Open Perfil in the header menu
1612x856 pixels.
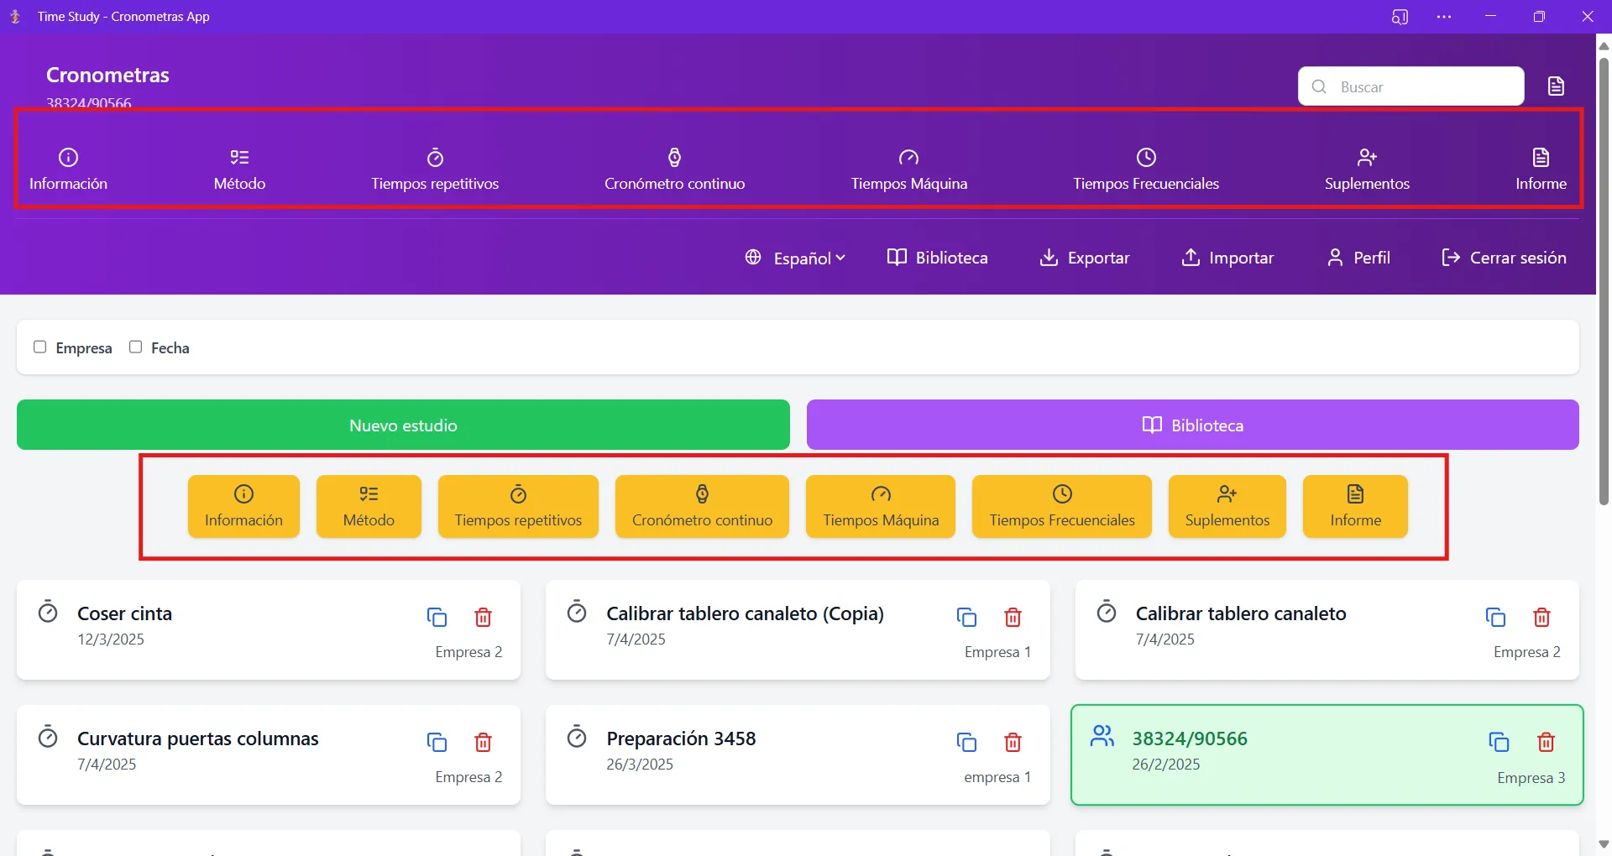tap(1358, 258)
